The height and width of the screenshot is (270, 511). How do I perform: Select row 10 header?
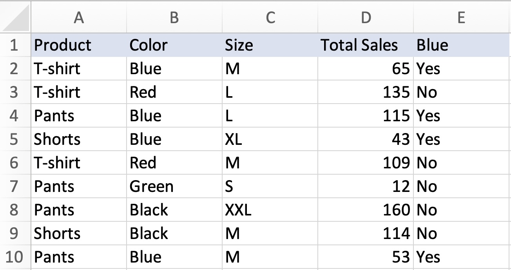click(16, 257)
